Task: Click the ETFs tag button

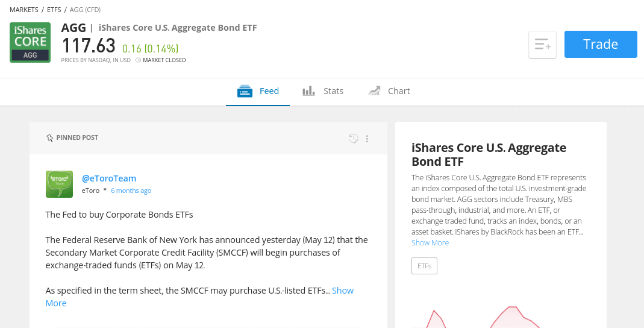Action: tap(424, 266)
